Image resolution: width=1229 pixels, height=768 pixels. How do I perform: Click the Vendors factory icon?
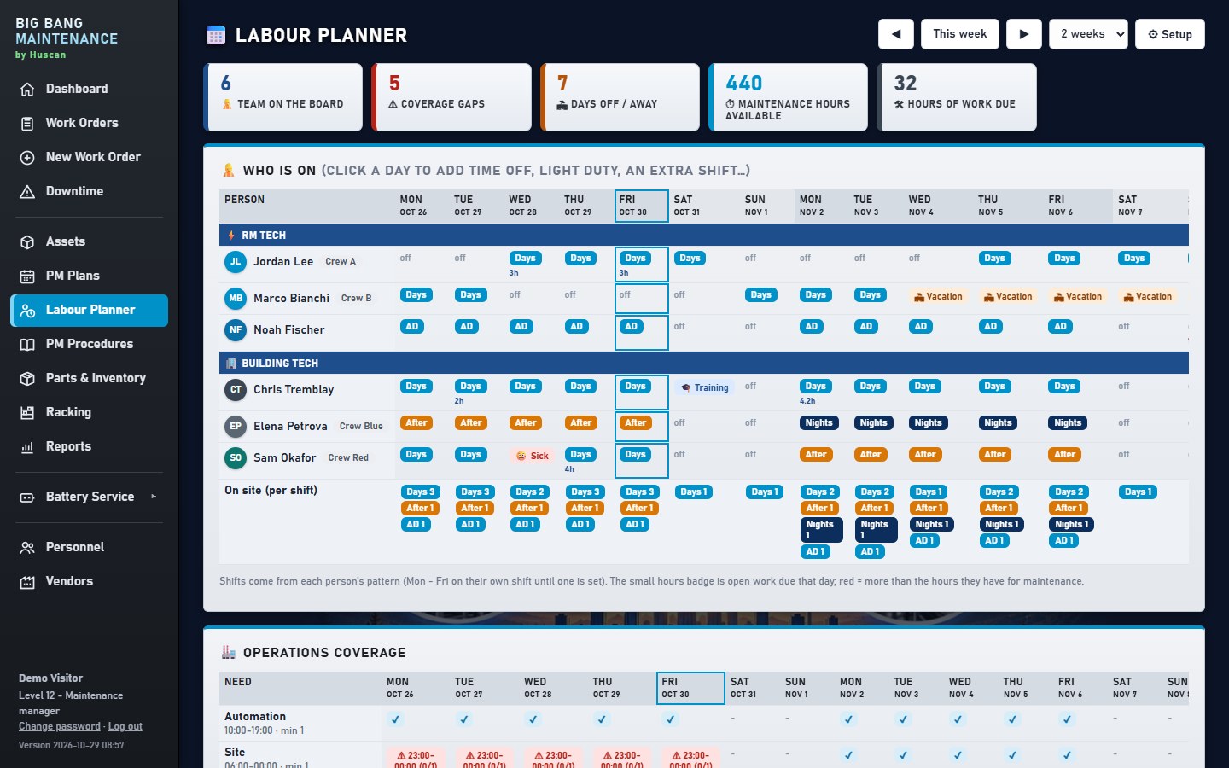pos(27,581)
